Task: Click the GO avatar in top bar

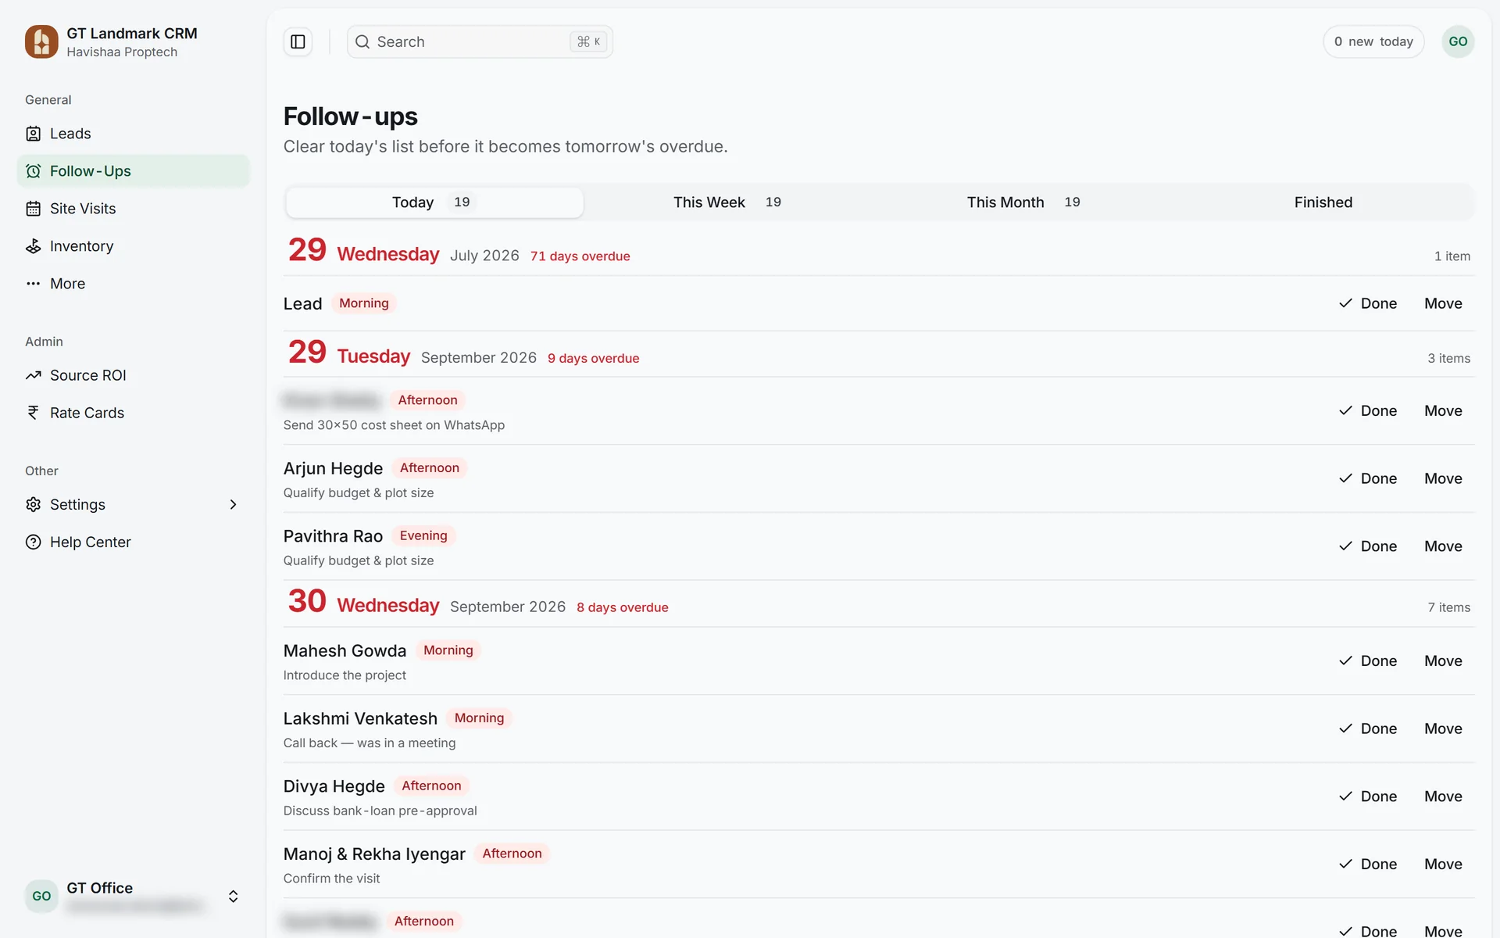Action: click(x=1458, y=41)
